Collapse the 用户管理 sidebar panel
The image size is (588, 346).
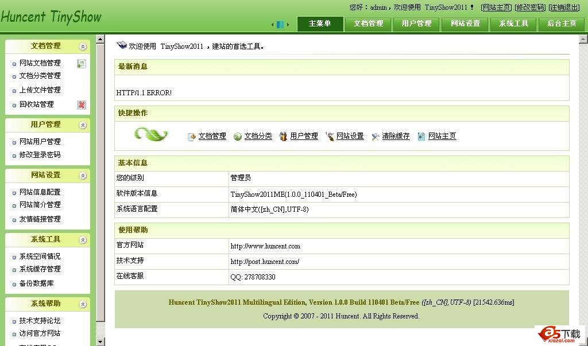83,125
